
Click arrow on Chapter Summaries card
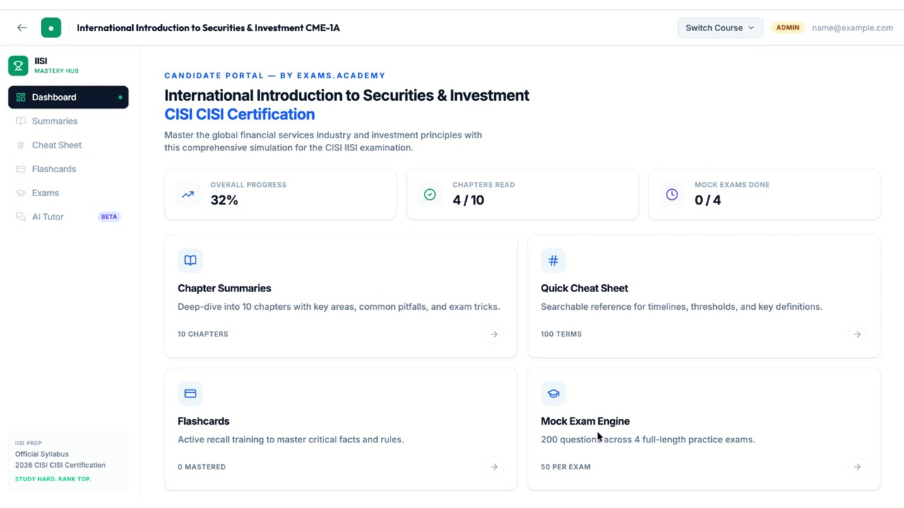[494, 334]
